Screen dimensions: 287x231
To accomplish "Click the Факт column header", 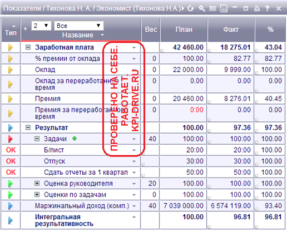I will tap(231, 30).
